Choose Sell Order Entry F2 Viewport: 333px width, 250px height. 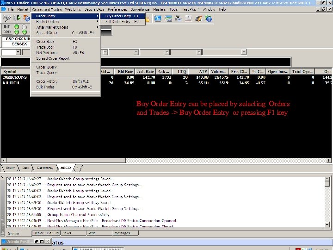(x=123, y=21)
